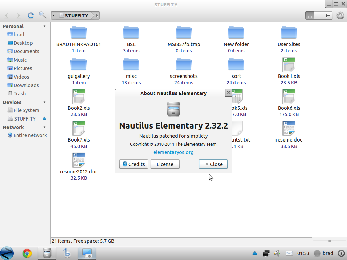The width and height of the screenshot is (347, 260).
Task: Browse Entire network in sidebar
Action: tap(27, 135)
